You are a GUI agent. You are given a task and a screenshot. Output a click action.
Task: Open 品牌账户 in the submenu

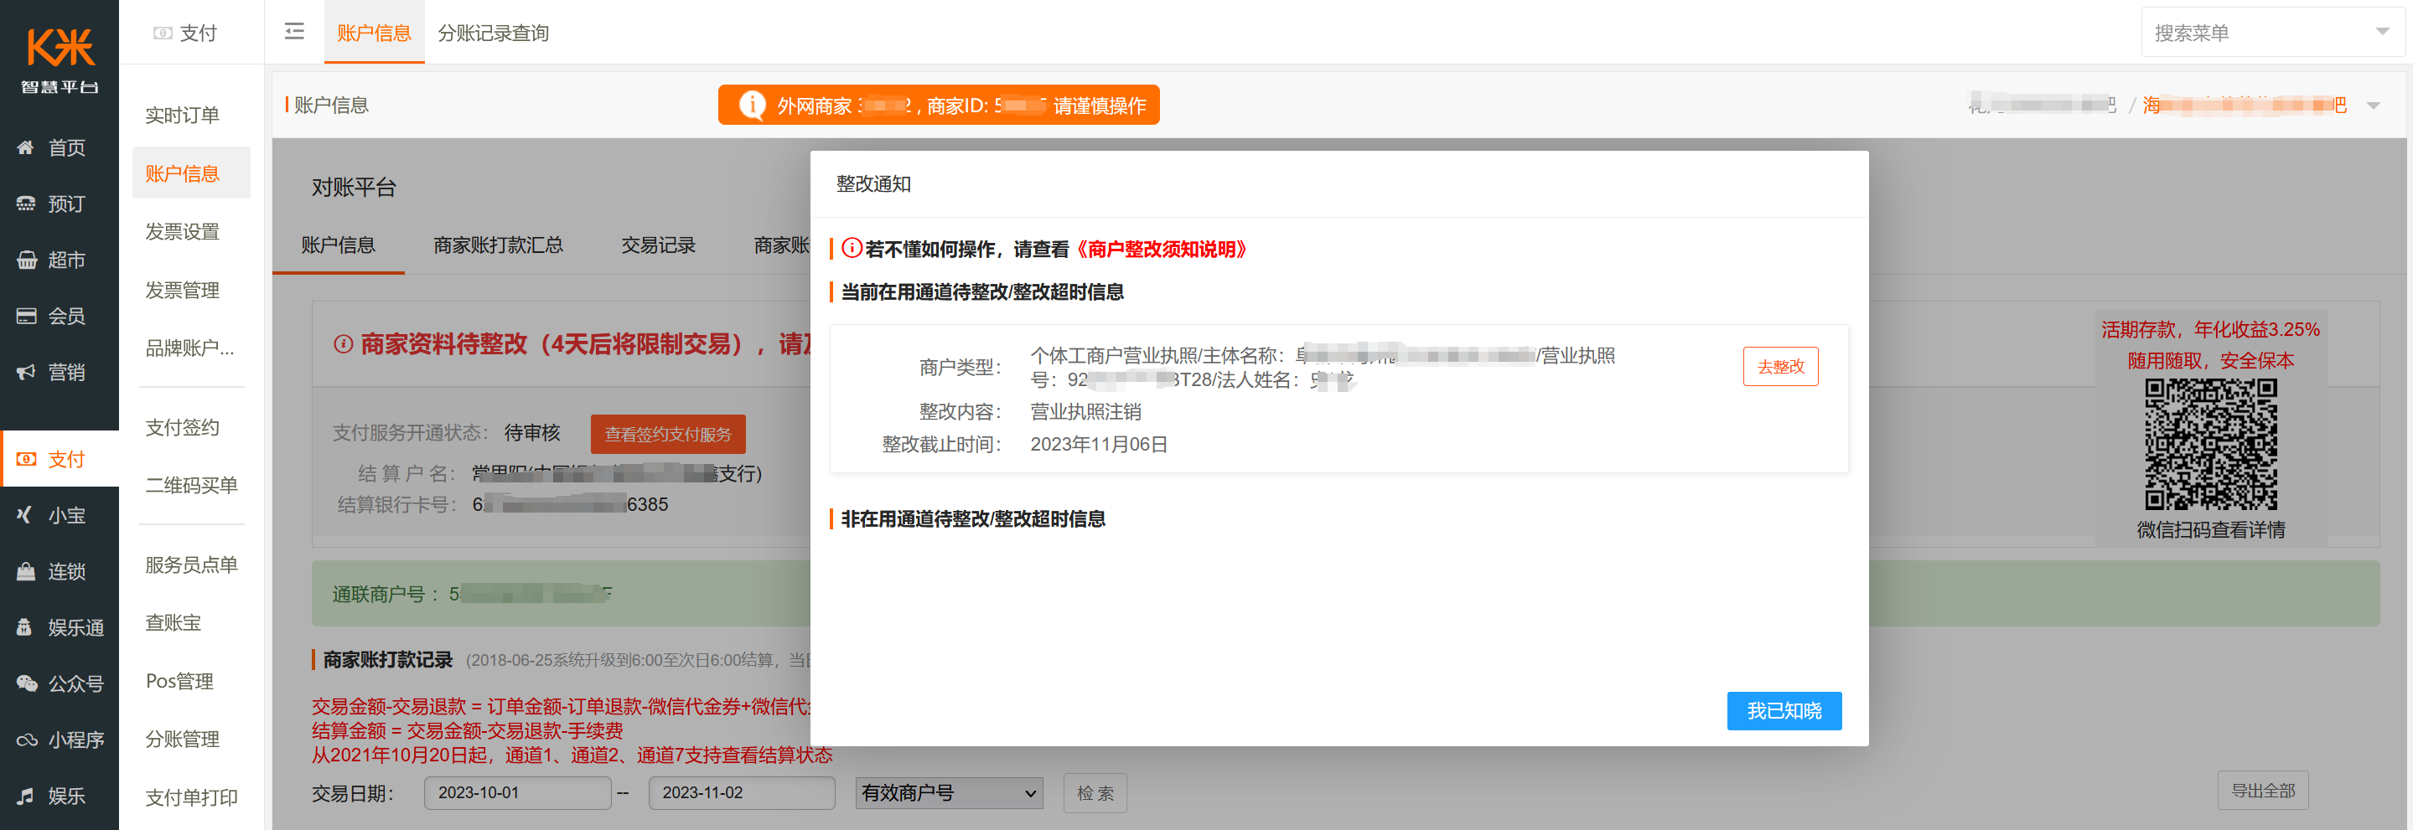coord(190,348)
